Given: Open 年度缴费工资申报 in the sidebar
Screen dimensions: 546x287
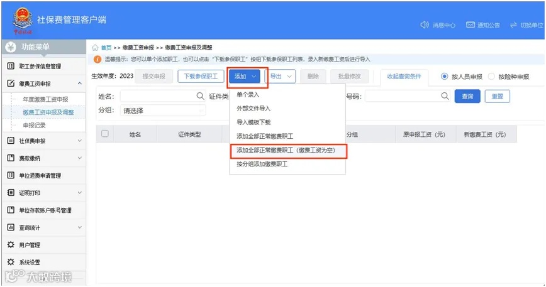Looking at the screenshot, I should click(x=46, y=99).
